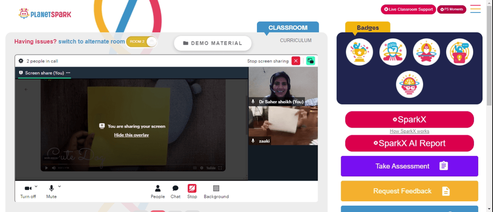Viewport: 493px width, 212px height.
Task: Open the hamburger menu at top right
Action: pos(475,9)
